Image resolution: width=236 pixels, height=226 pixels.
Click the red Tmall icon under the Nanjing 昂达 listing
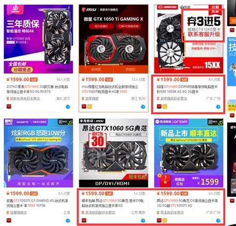pyautogui.click(x=84, y=221)
